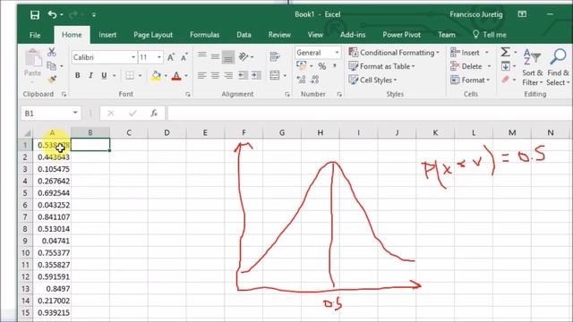Open the Name Box dropdown arrow
The width and height of the screenshot is (573, 322).
[75, 113]
